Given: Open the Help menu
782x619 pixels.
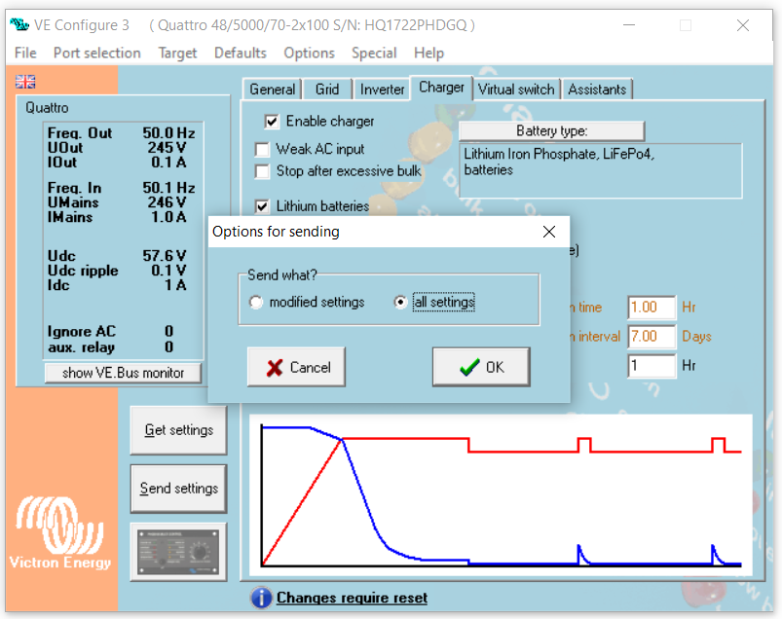Looking at the screenshot, I should pyautogui.click(x=428, y=53).
